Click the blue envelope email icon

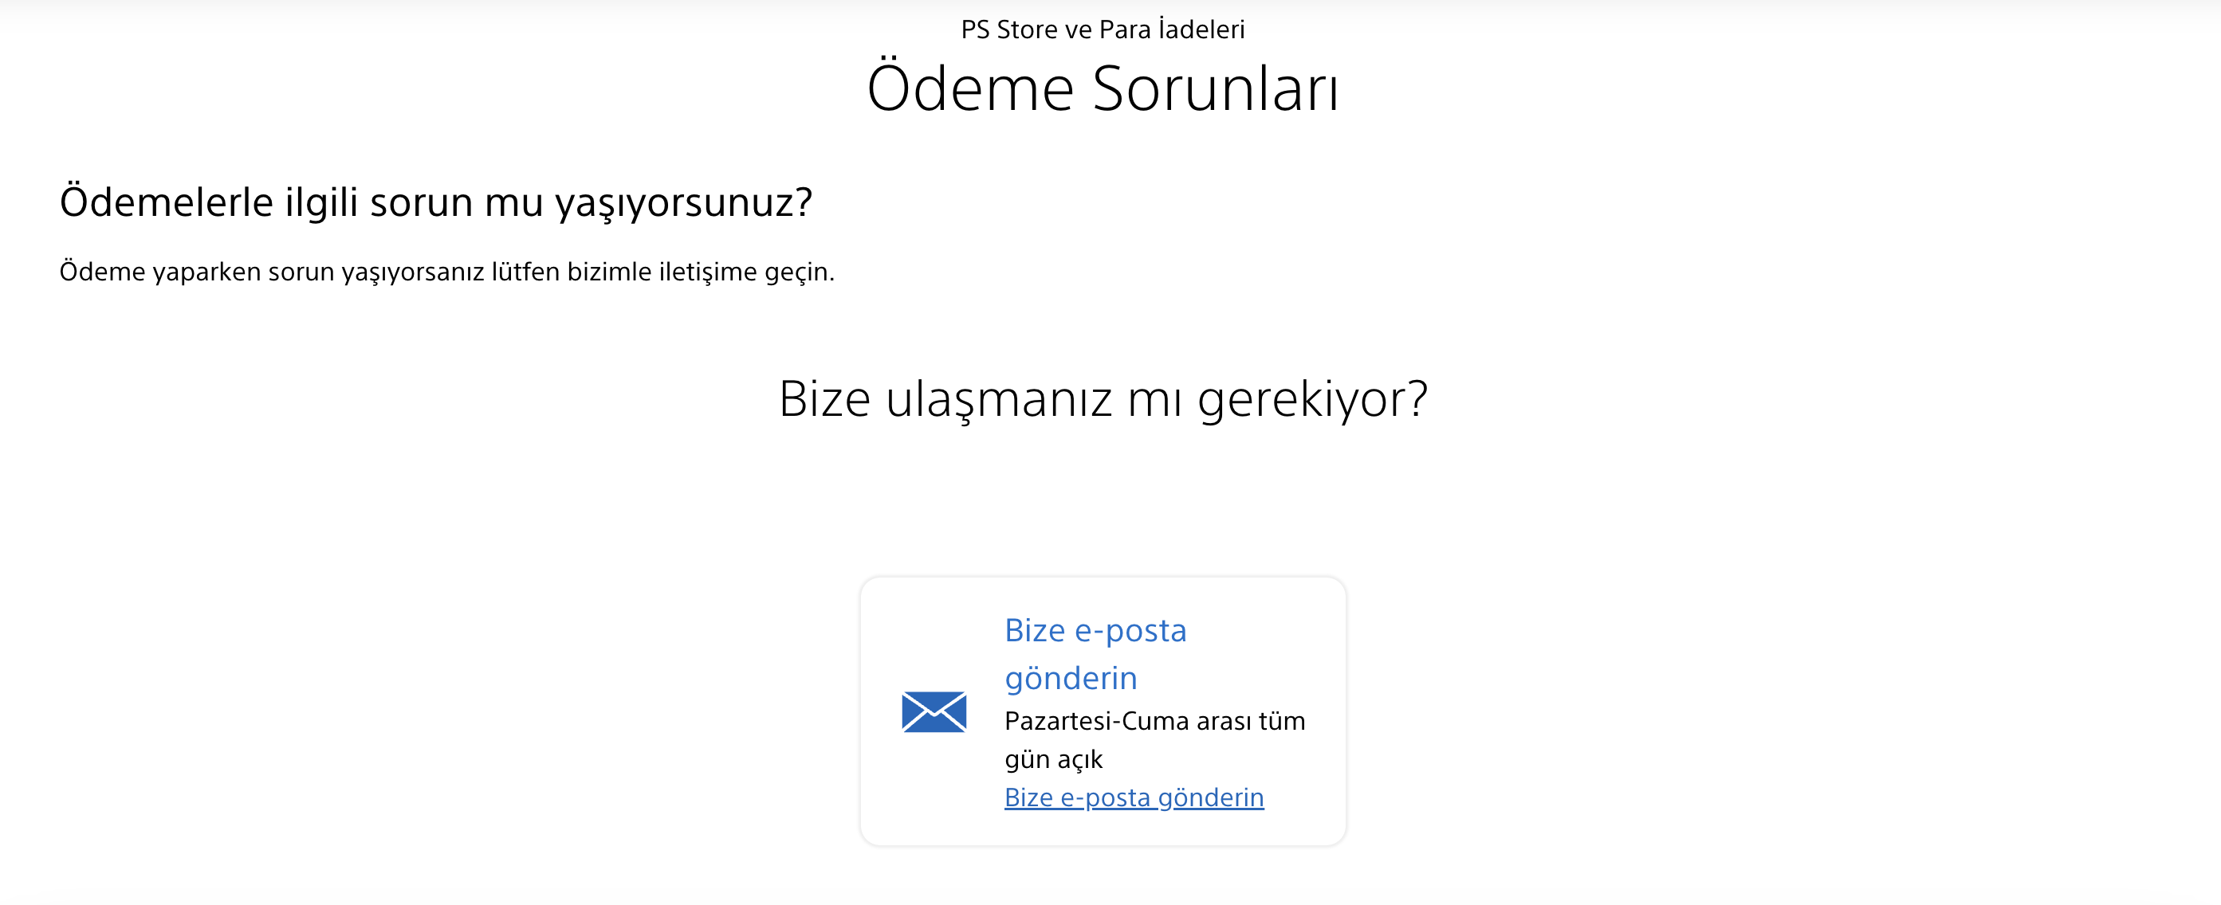tap(934, 712)
